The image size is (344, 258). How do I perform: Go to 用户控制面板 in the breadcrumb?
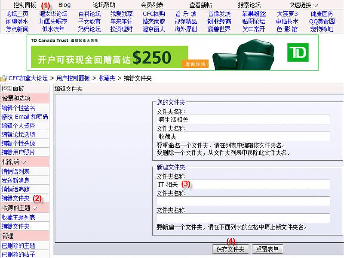(73, 78)
